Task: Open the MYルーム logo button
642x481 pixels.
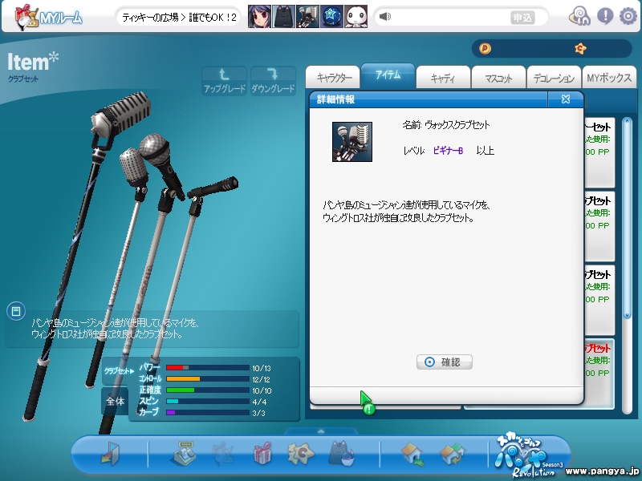Action: tap(48, 17)
